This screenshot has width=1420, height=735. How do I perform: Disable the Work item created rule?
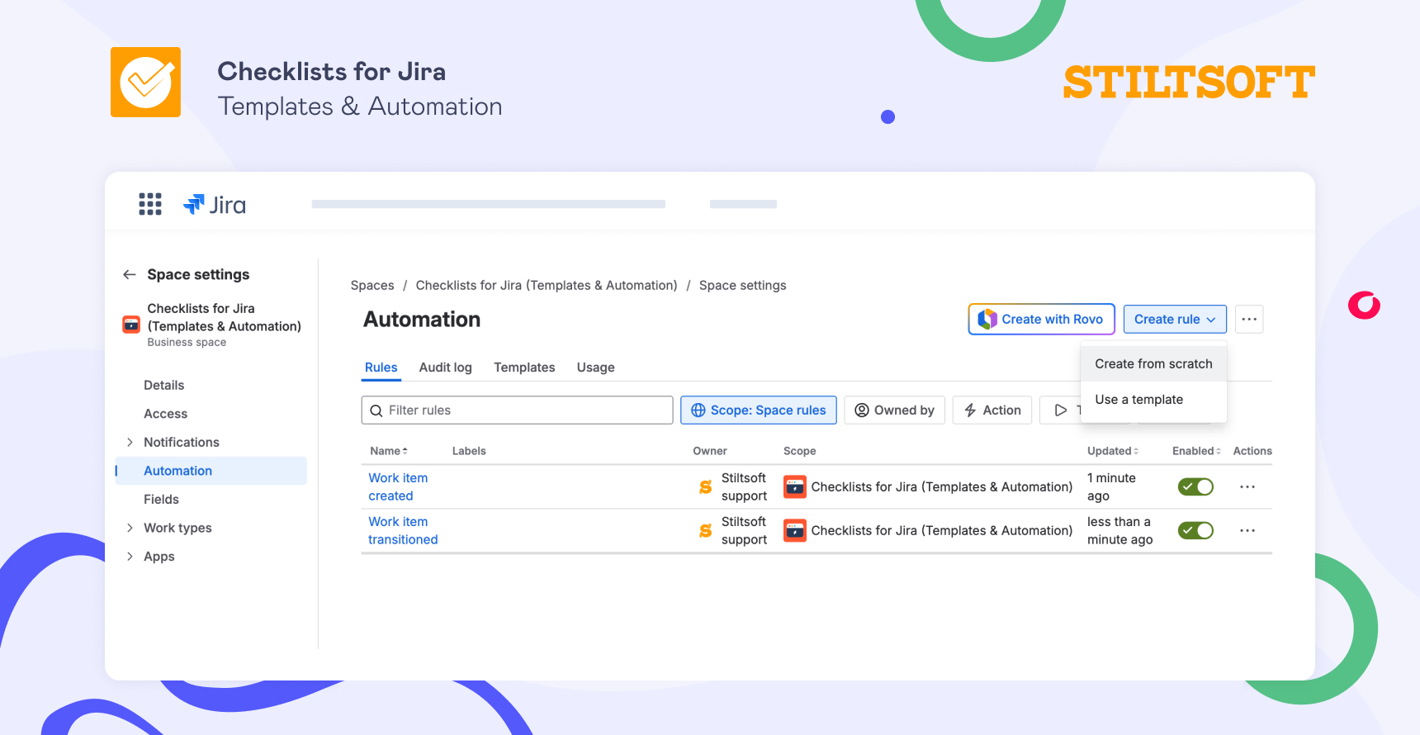click(x=1195, y=487)
